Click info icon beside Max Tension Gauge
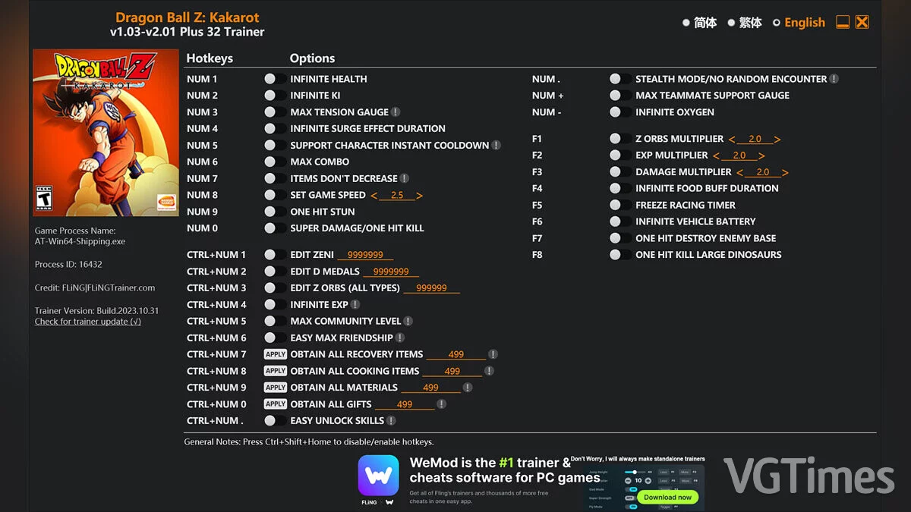The height and width of the screenshot is (512, 911). pyautogui.click(x=396, y=112)
